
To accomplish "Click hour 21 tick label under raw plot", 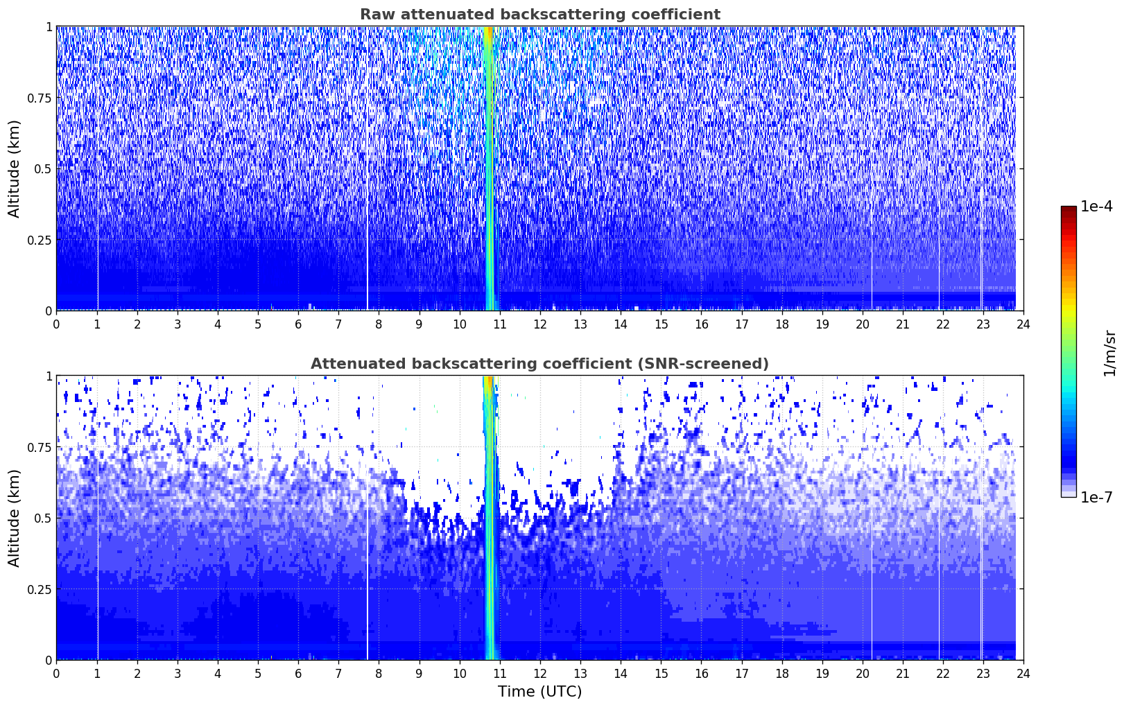I will pos(903,324).
